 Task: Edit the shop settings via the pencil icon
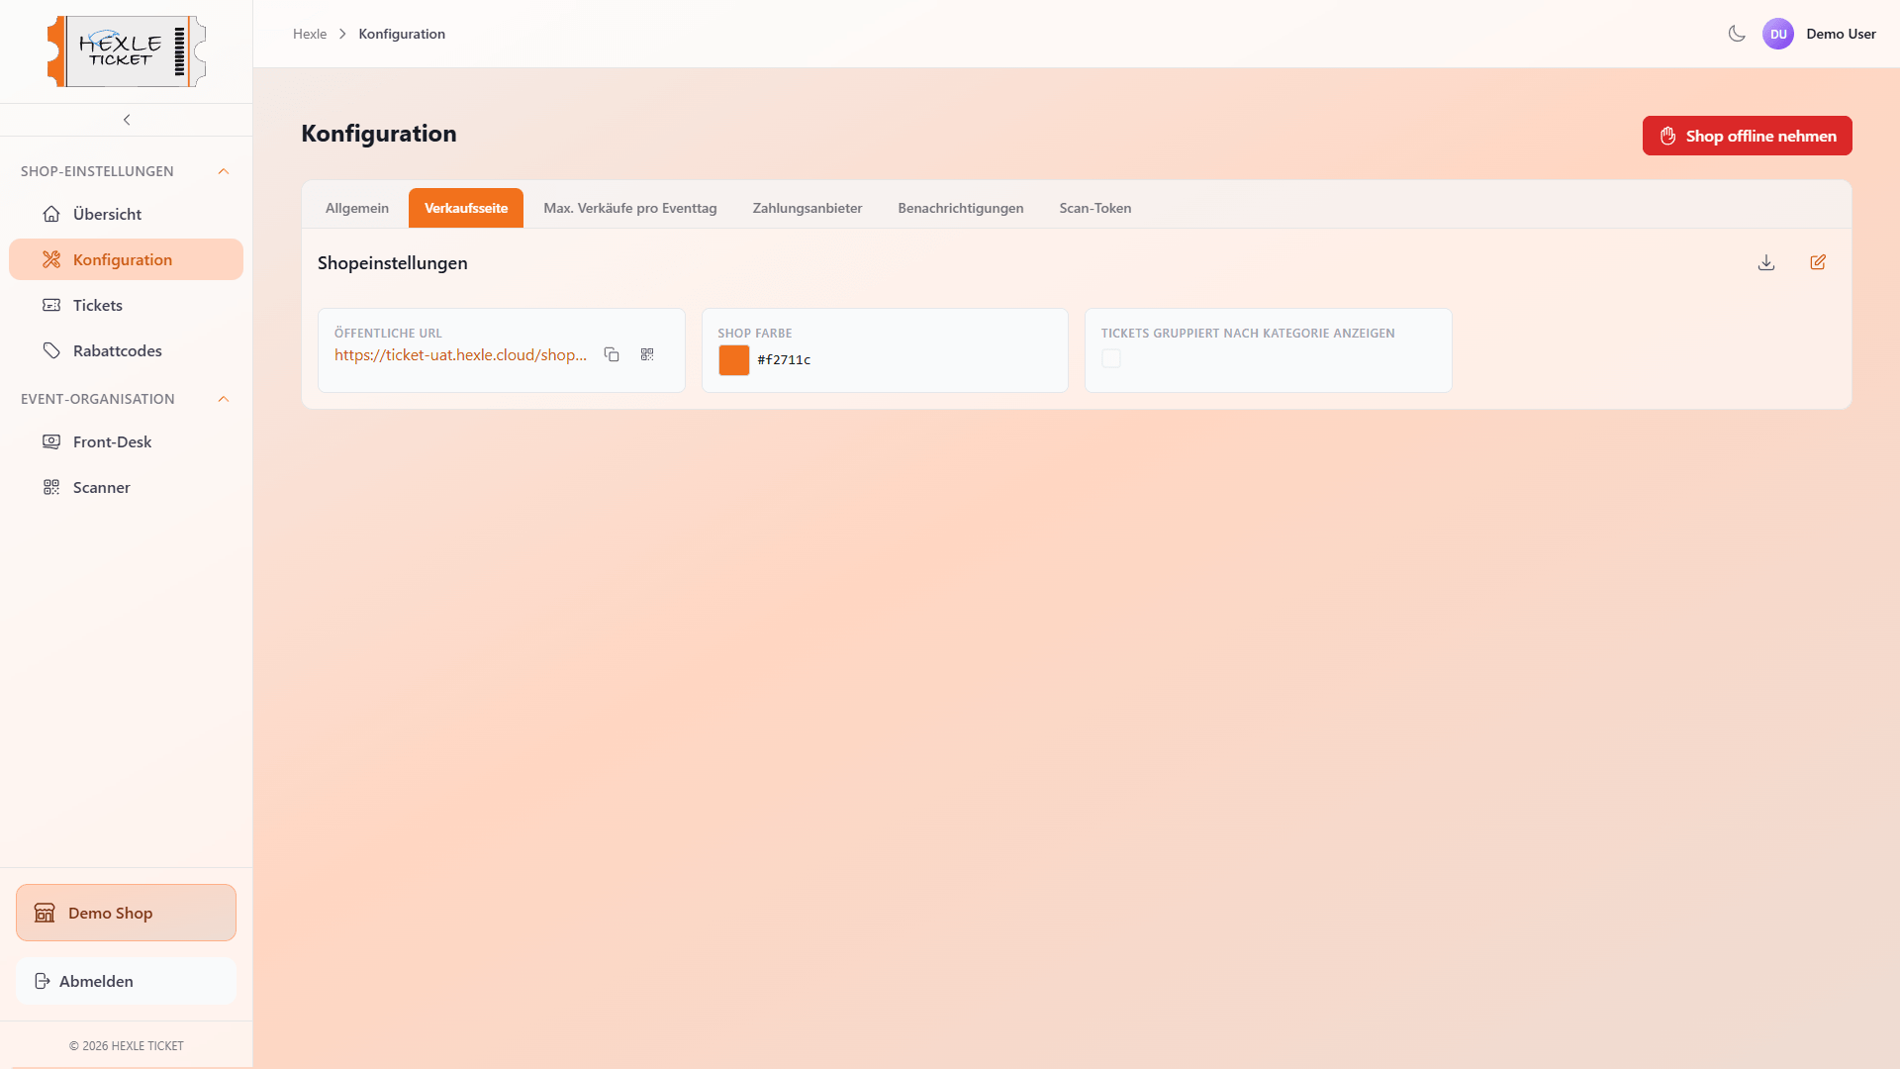coord(1818,262)
